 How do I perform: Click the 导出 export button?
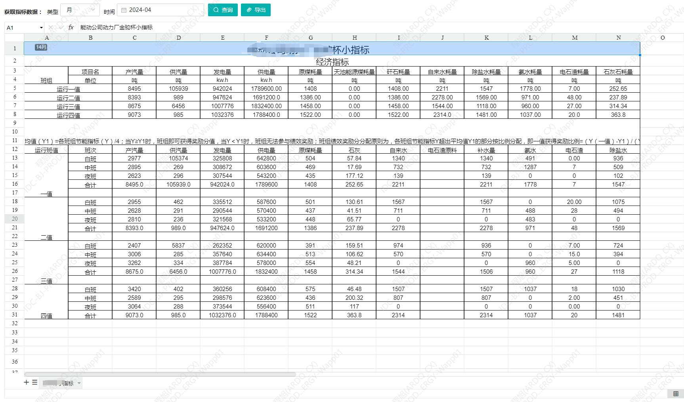256,10
